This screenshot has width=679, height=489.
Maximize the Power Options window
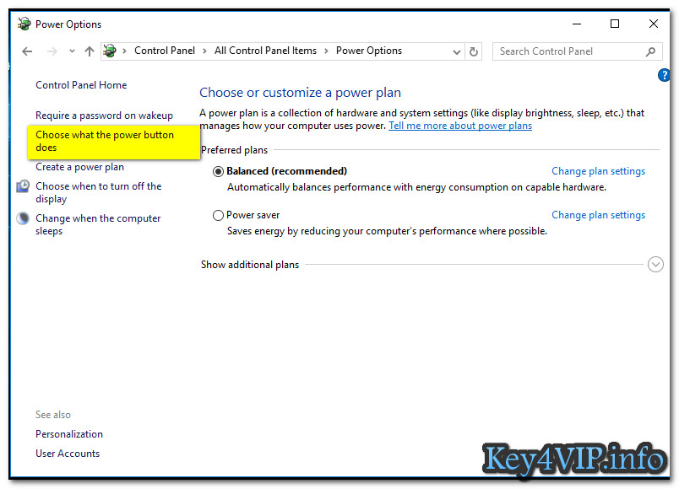click(615, 24)
